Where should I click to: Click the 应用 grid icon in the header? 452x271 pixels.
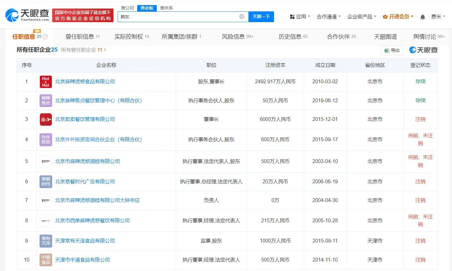point(292,17)
